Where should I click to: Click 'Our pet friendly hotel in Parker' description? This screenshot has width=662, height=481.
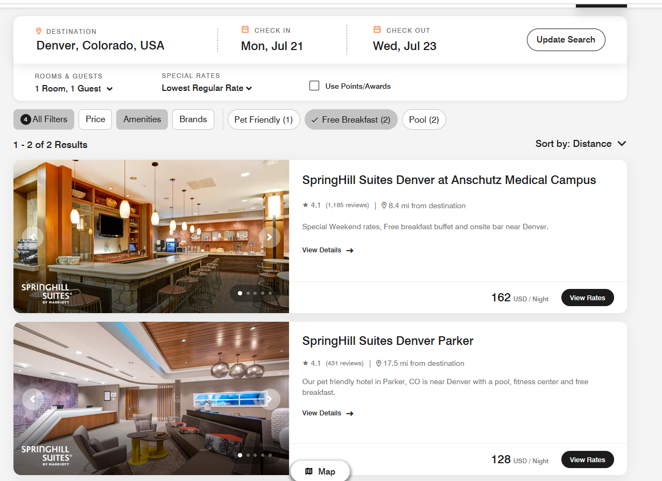coord(445,387)
